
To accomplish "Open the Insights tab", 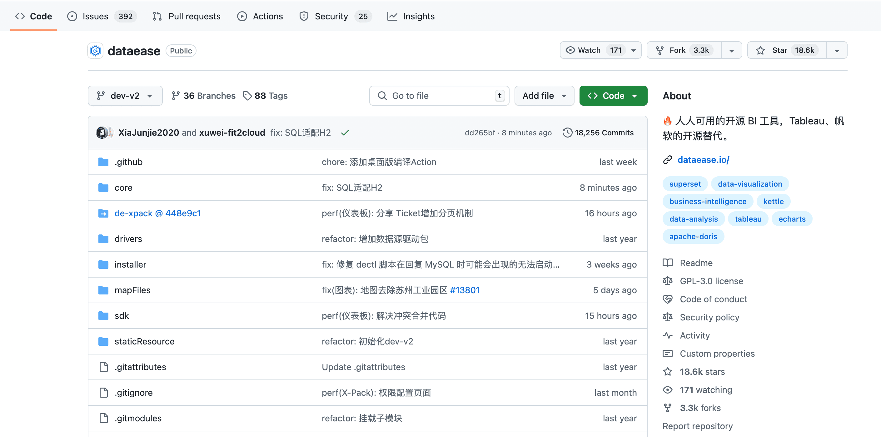I will (x=419, y=16).
